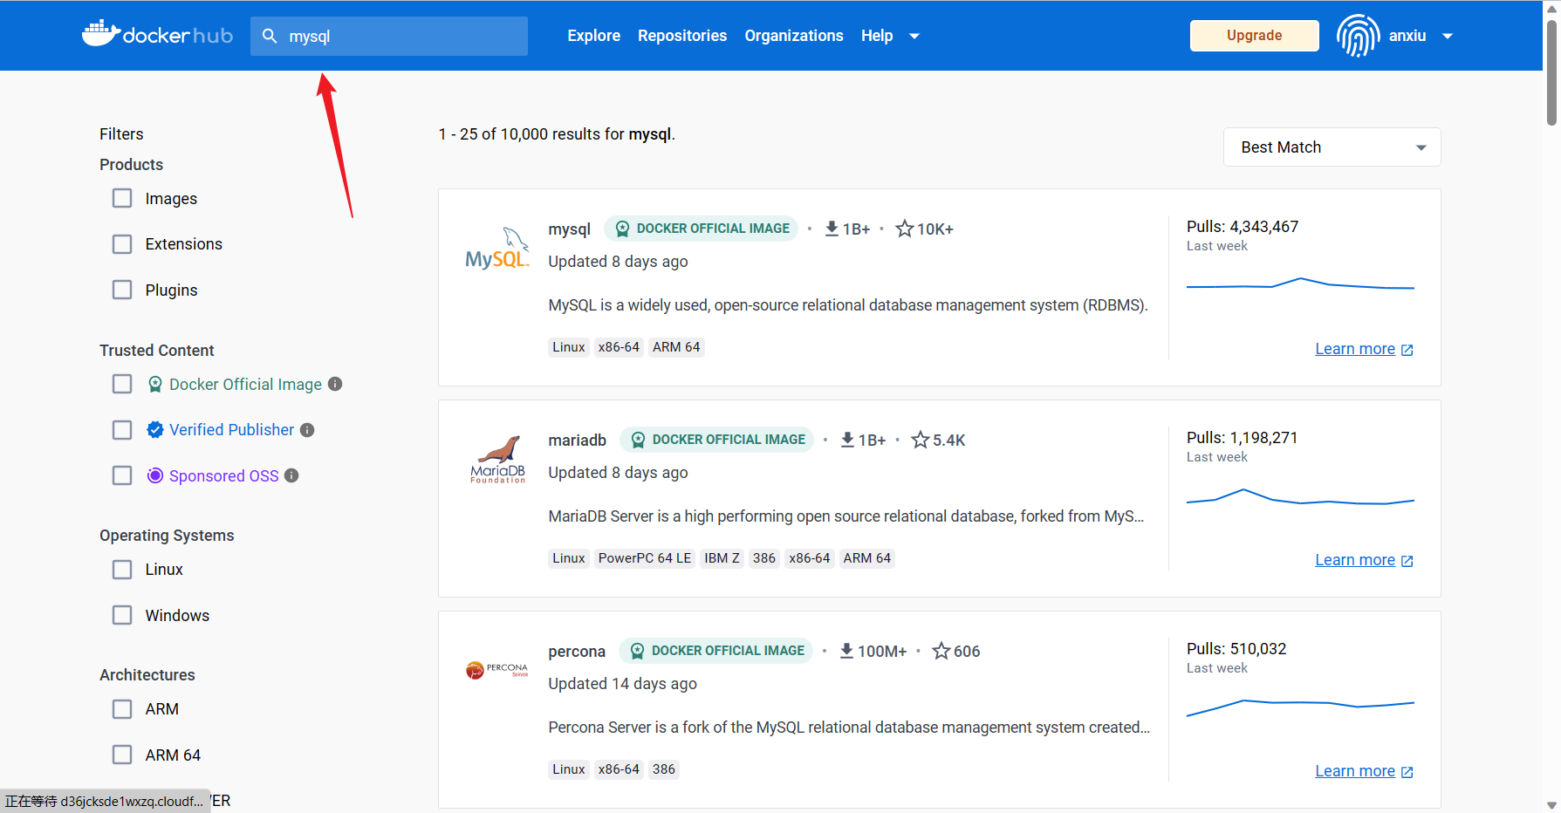Open the Explore page
Screen dimensions: 1561x813
point(593,36)
